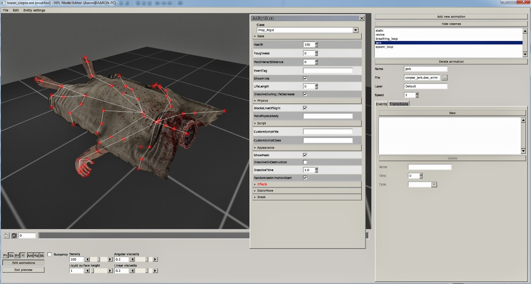Open the File menu
531x284 pixels.
6,10
